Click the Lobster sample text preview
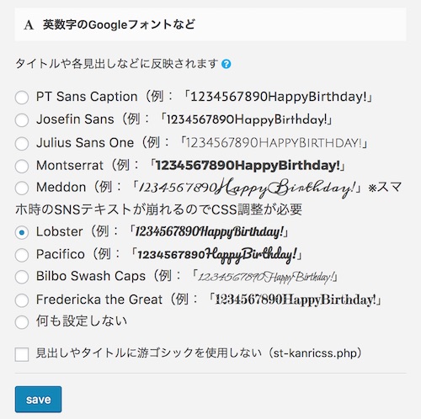421x419 pixels. click(x=210, y=232)
